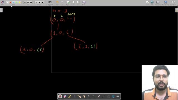178x100 pixels.
Task: Switch to Board mode
Action: pyautogui.click(x=147, y=3)
